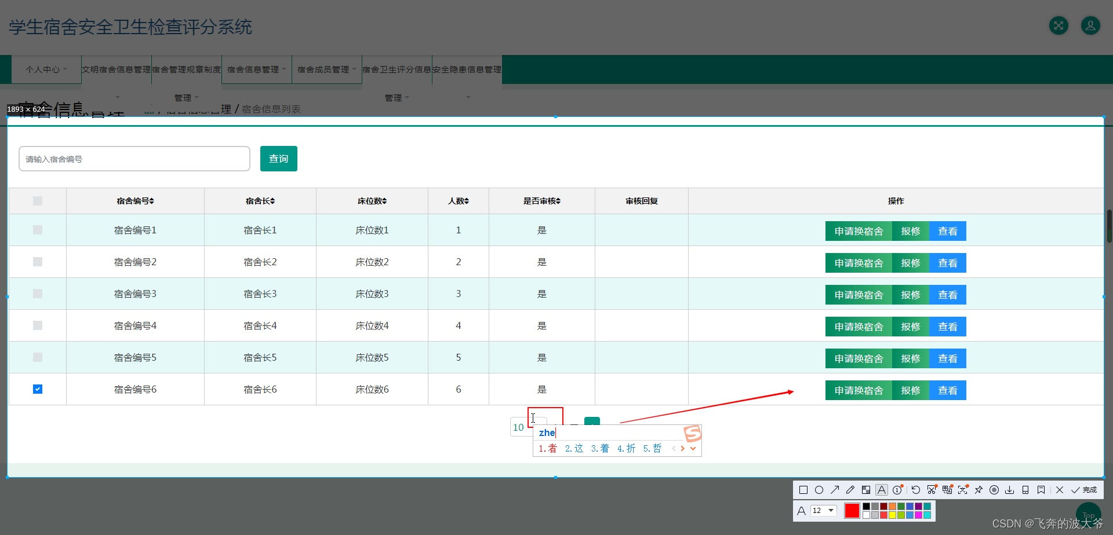Image resolution: width=1113 pixels, height=535 pixels.
Task: Check the row for 宿舍编号3
Action: [x=38, y=294]
